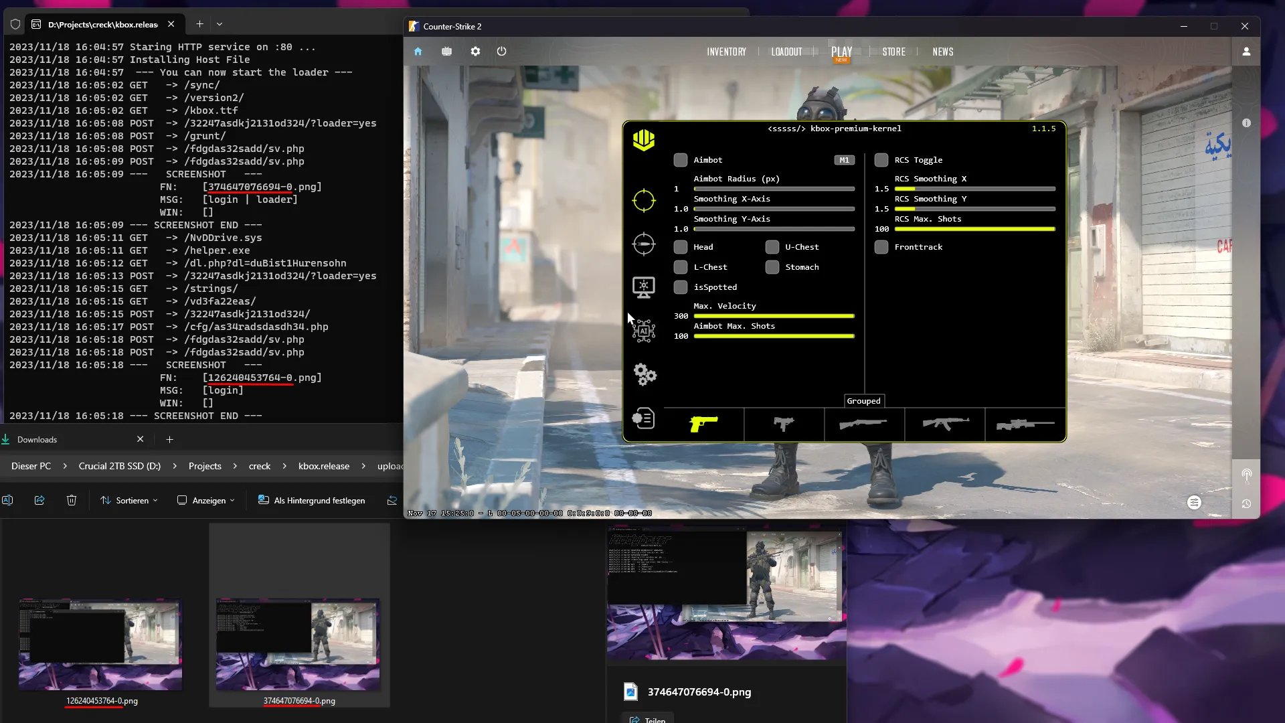1285x723 pixels.
Task: Click the NEWS menu button
Action: point(942,51)
